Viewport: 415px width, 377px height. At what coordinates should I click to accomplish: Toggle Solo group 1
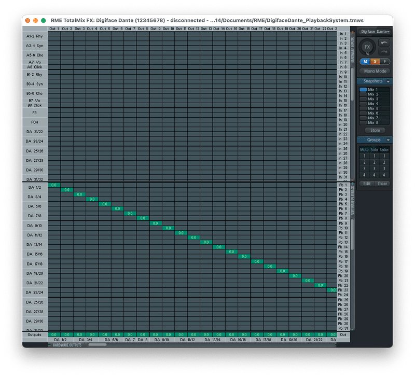[x=374, y=156]
